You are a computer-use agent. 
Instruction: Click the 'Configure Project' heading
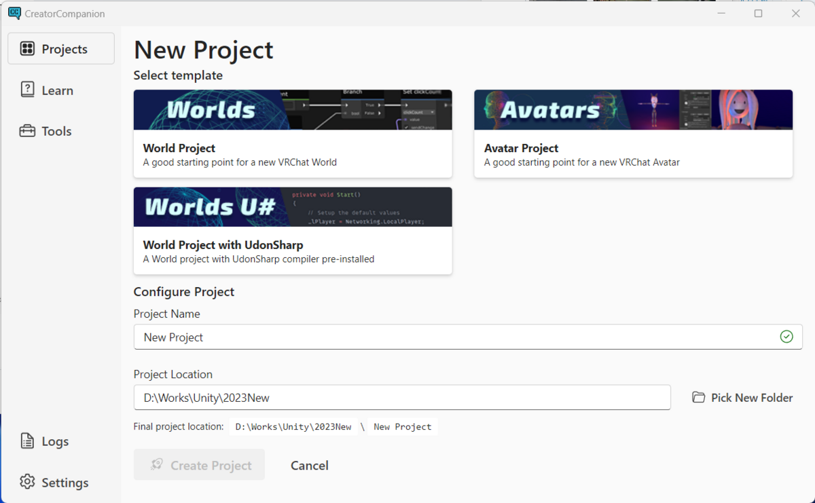pyautogui.click(x=184, y=292)
